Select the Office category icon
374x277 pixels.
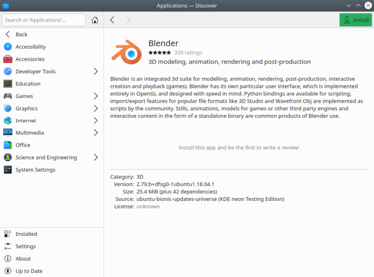[7, 145]
